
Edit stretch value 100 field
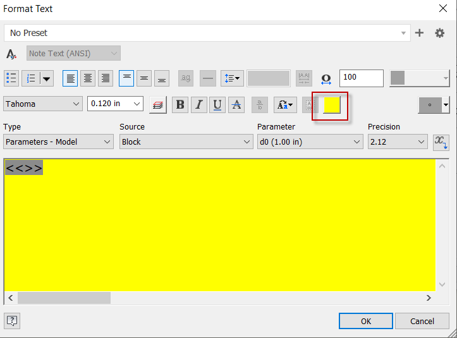click(362, 78)
